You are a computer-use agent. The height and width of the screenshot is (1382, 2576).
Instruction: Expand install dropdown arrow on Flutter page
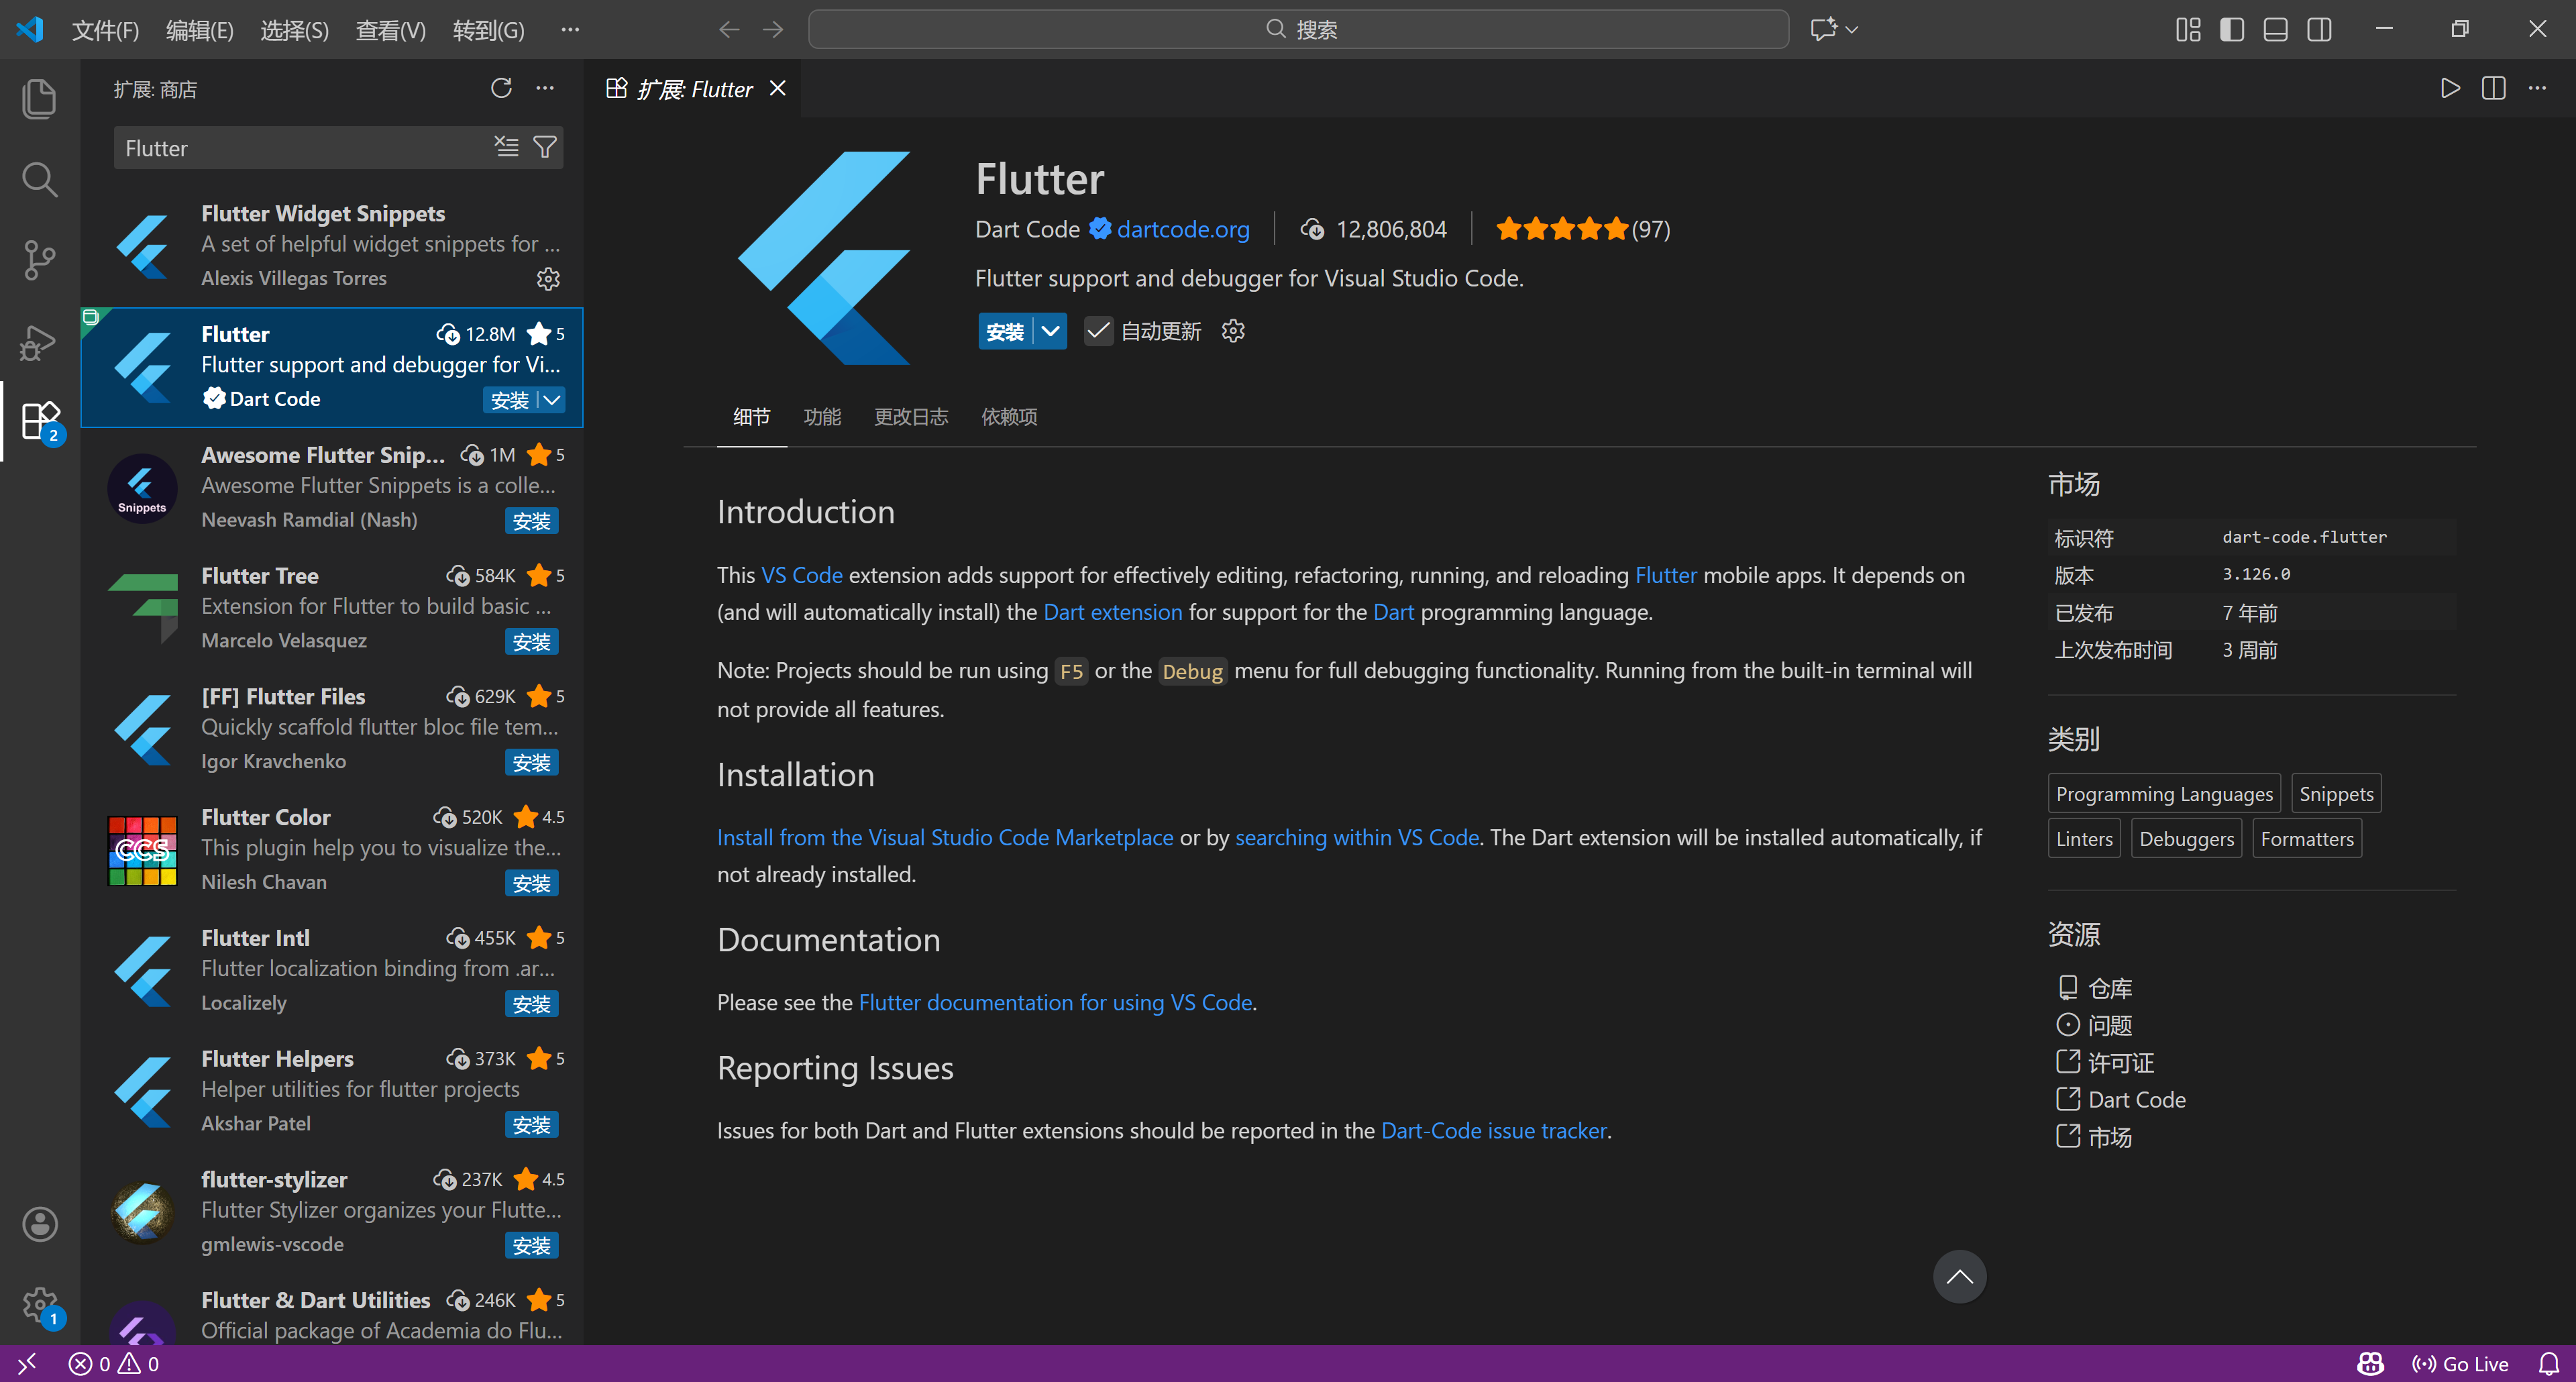click(1050, 331)
